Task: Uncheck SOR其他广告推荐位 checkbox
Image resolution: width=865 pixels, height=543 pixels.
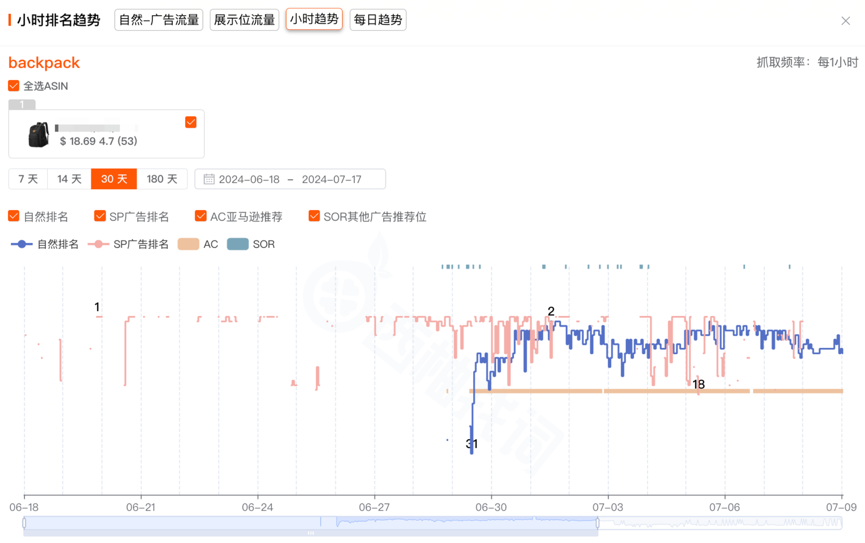Action: coord(314,216)
